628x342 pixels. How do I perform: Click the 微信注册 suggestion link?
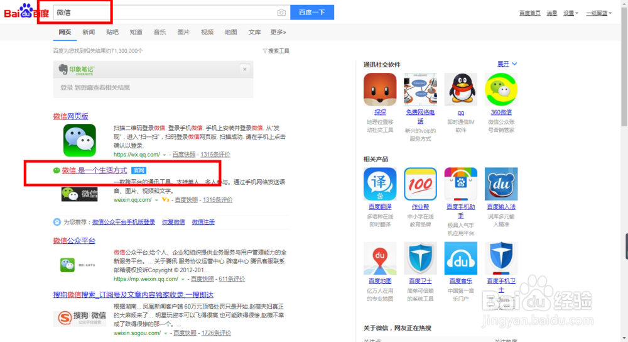click(203, 222)
